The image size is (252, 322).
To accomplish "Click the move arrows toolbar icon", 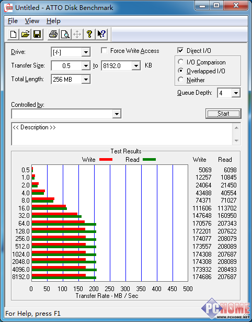I will tap(77, 34).
